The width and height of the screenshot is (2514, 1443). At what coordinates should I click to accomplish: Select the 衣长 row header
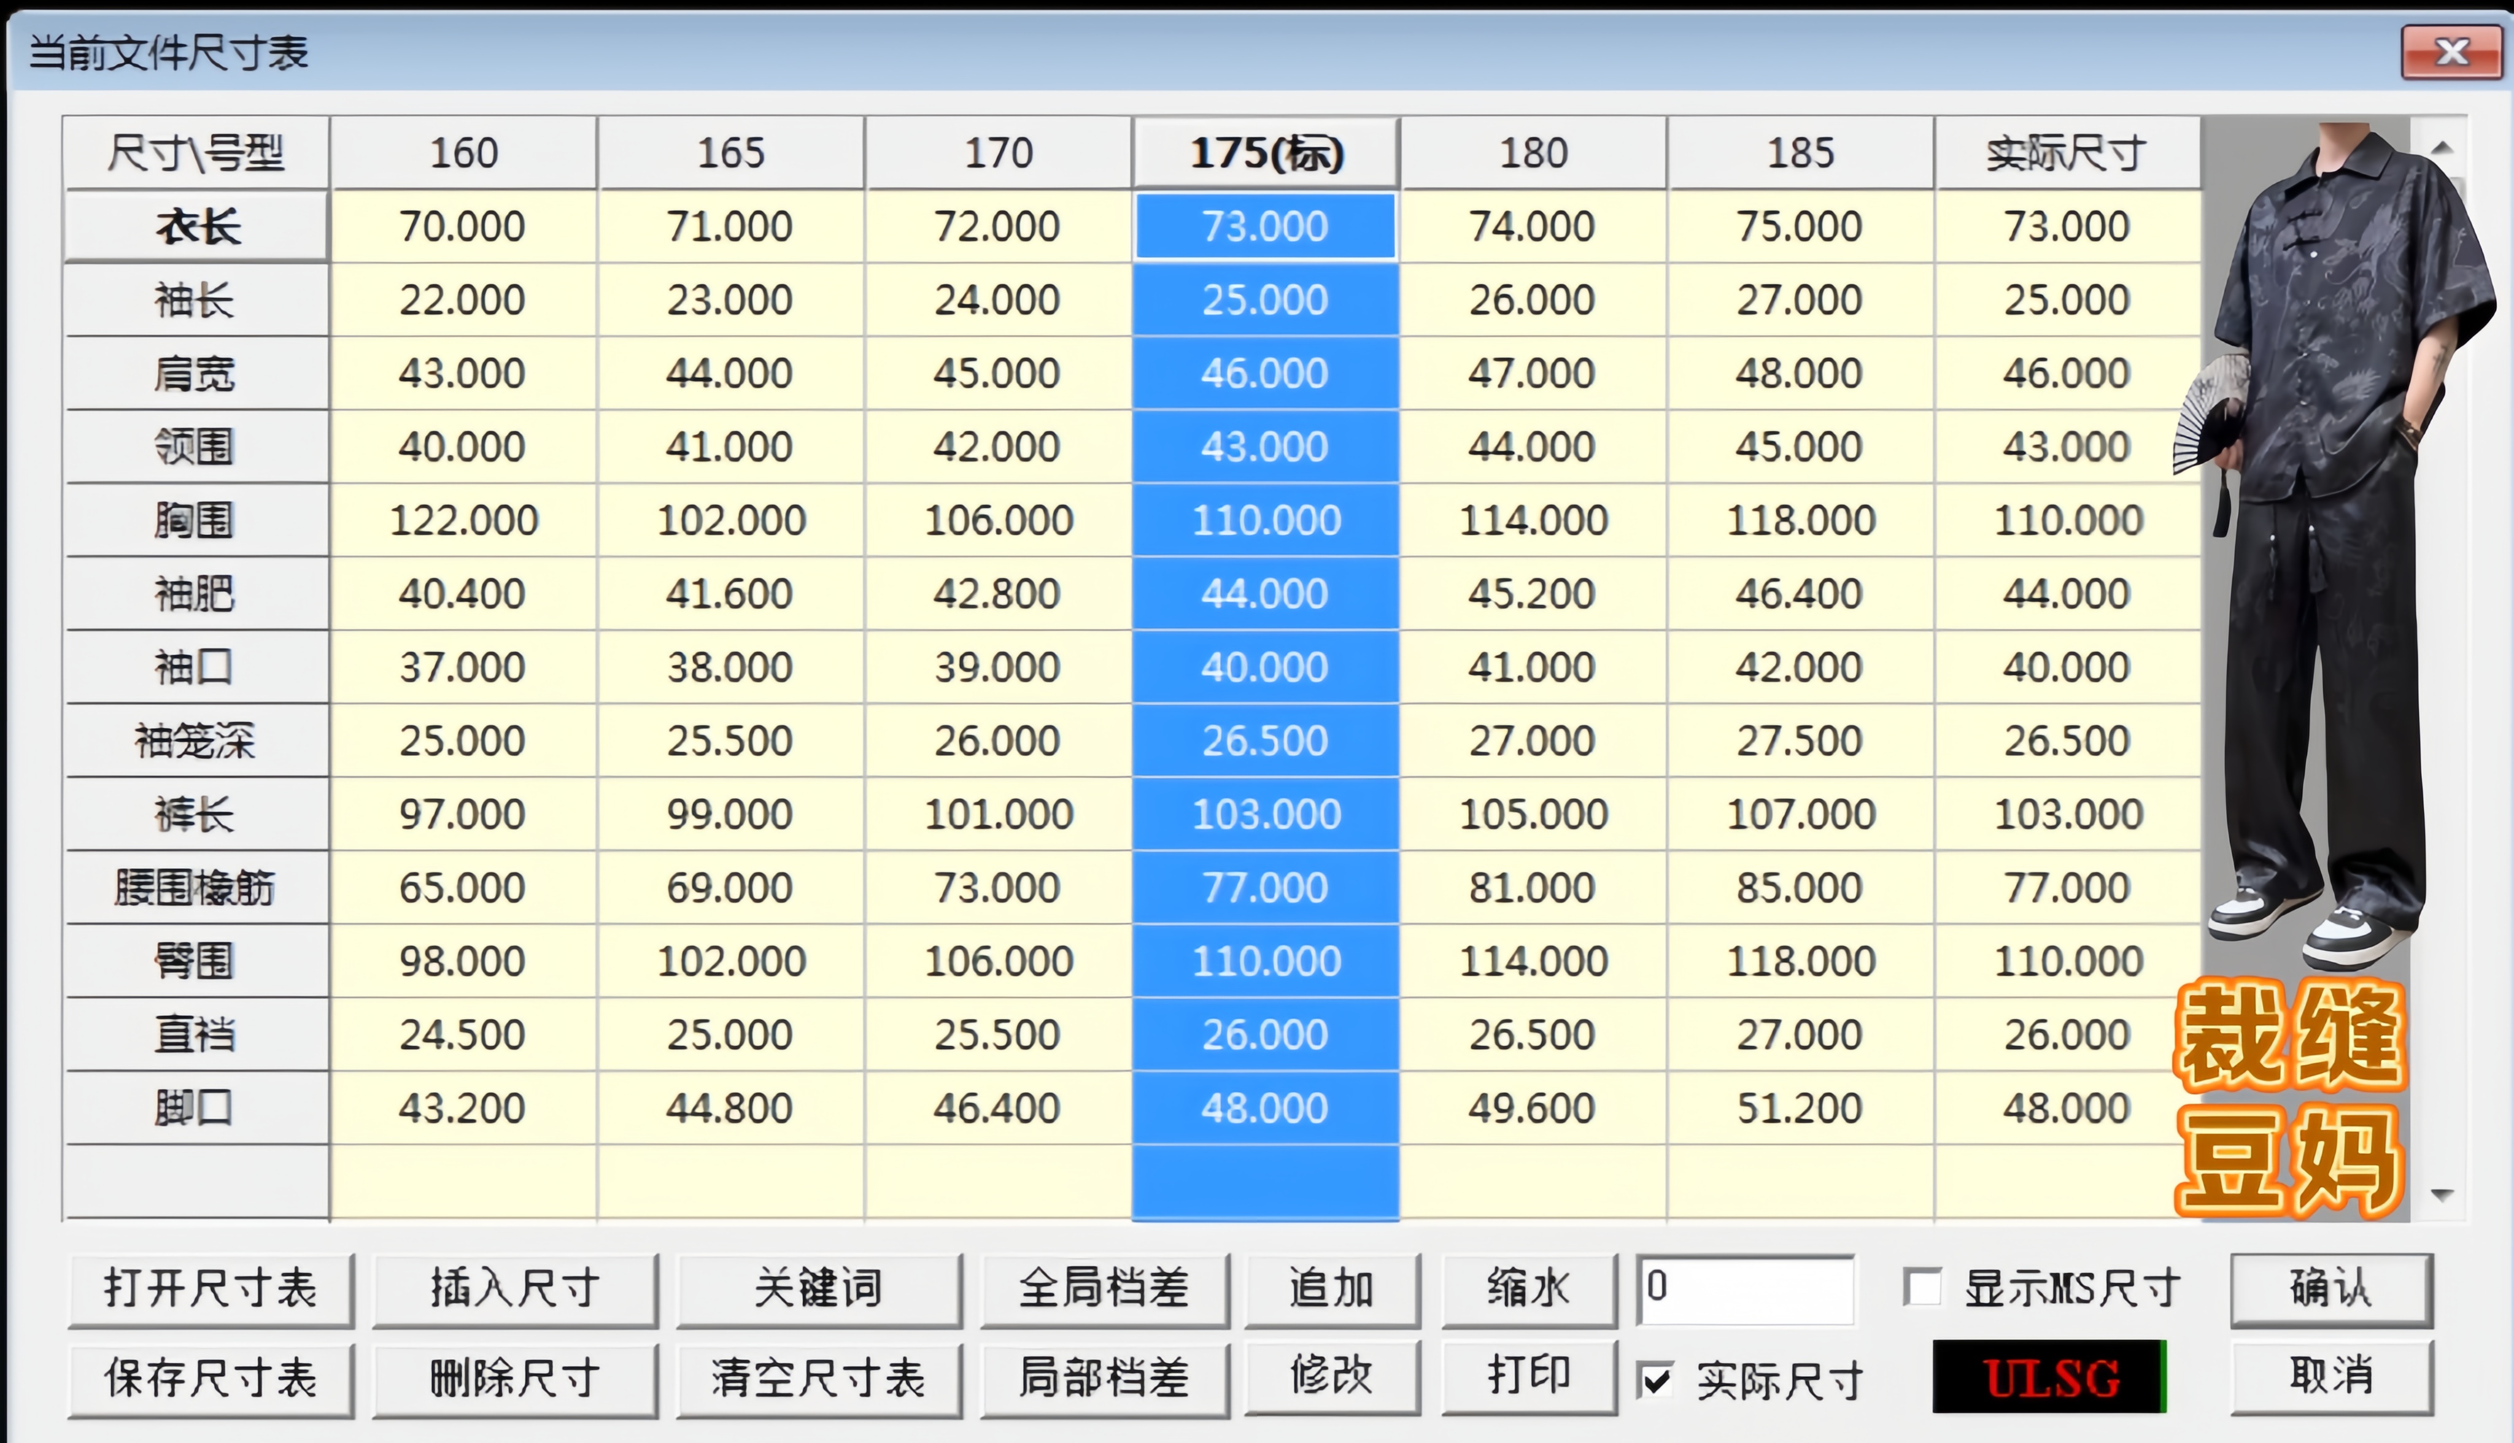point(196,227)
